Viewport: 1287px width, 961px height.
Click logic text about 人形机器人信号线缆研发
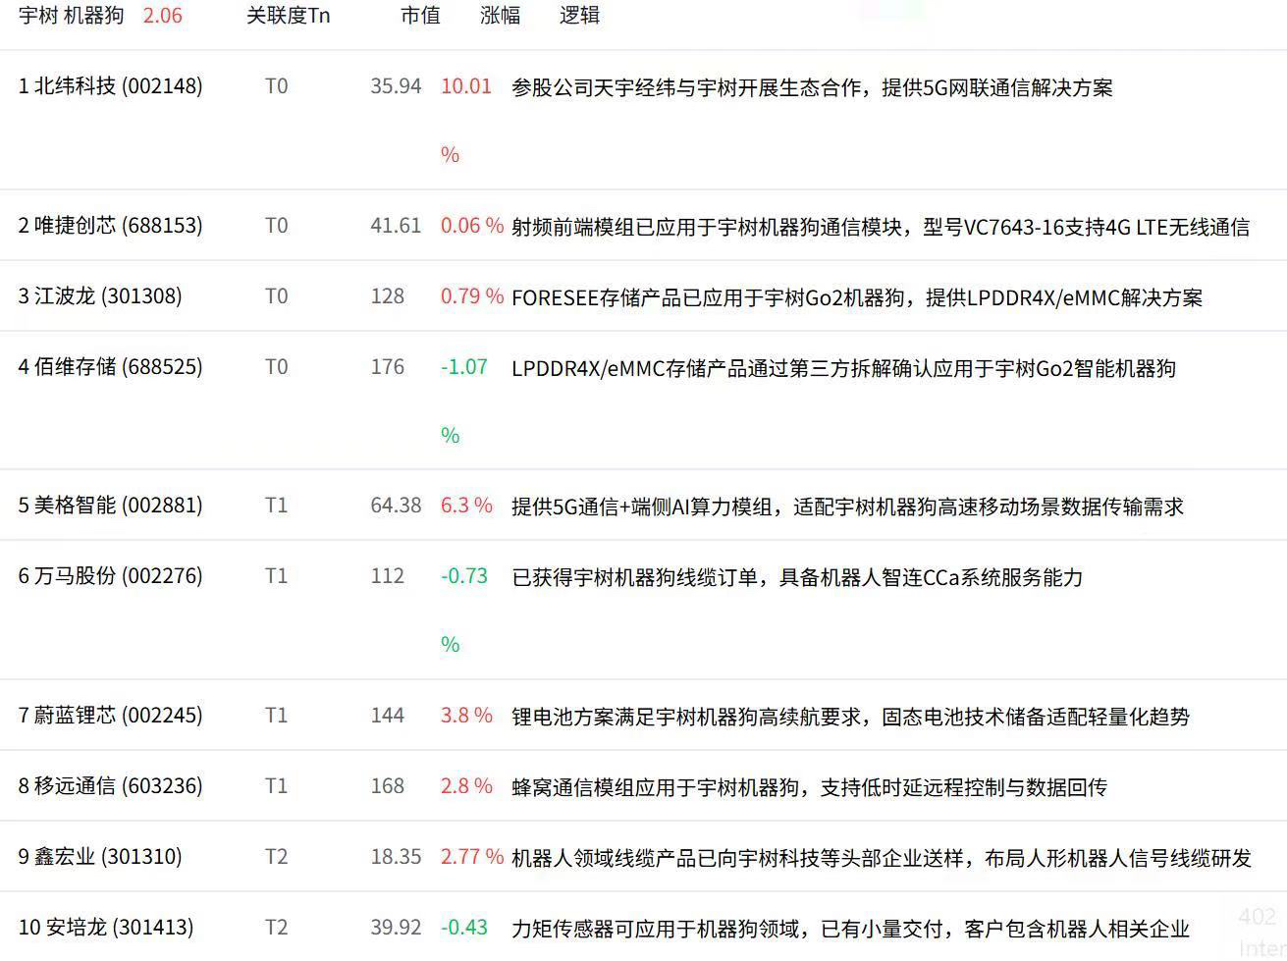(x=882, y=858)
